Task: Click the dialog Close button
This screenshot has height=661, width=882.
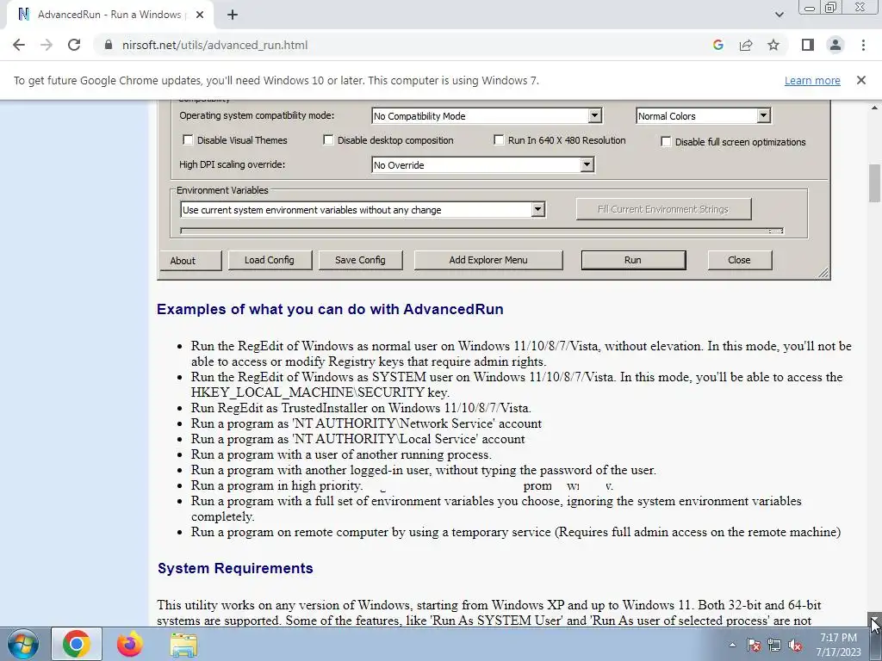Action: [739, 260]
